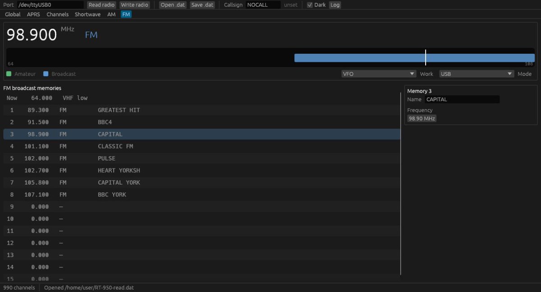Click the unset callsign status label
The height and width of the screenshot is (292, 541).
pos(291,5)
